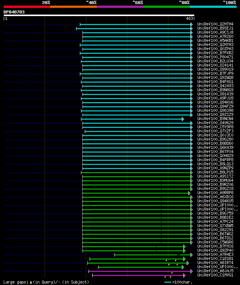
Task: Click the UniRef100_Q94KU5 label
Action: [215, 201]
